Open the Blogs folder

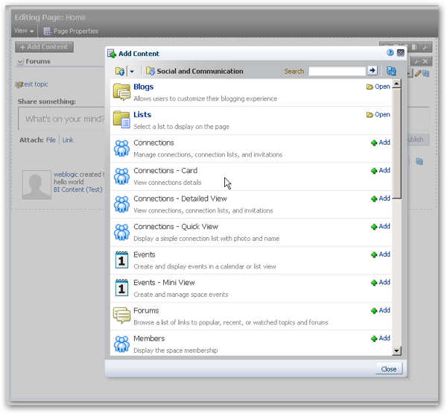378,87
